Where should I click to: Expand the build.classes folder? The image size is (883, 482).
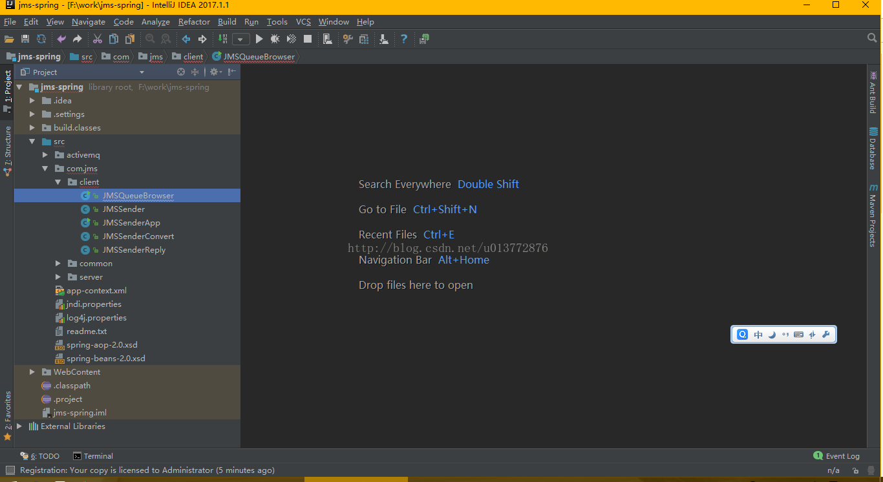click(32, 128)
